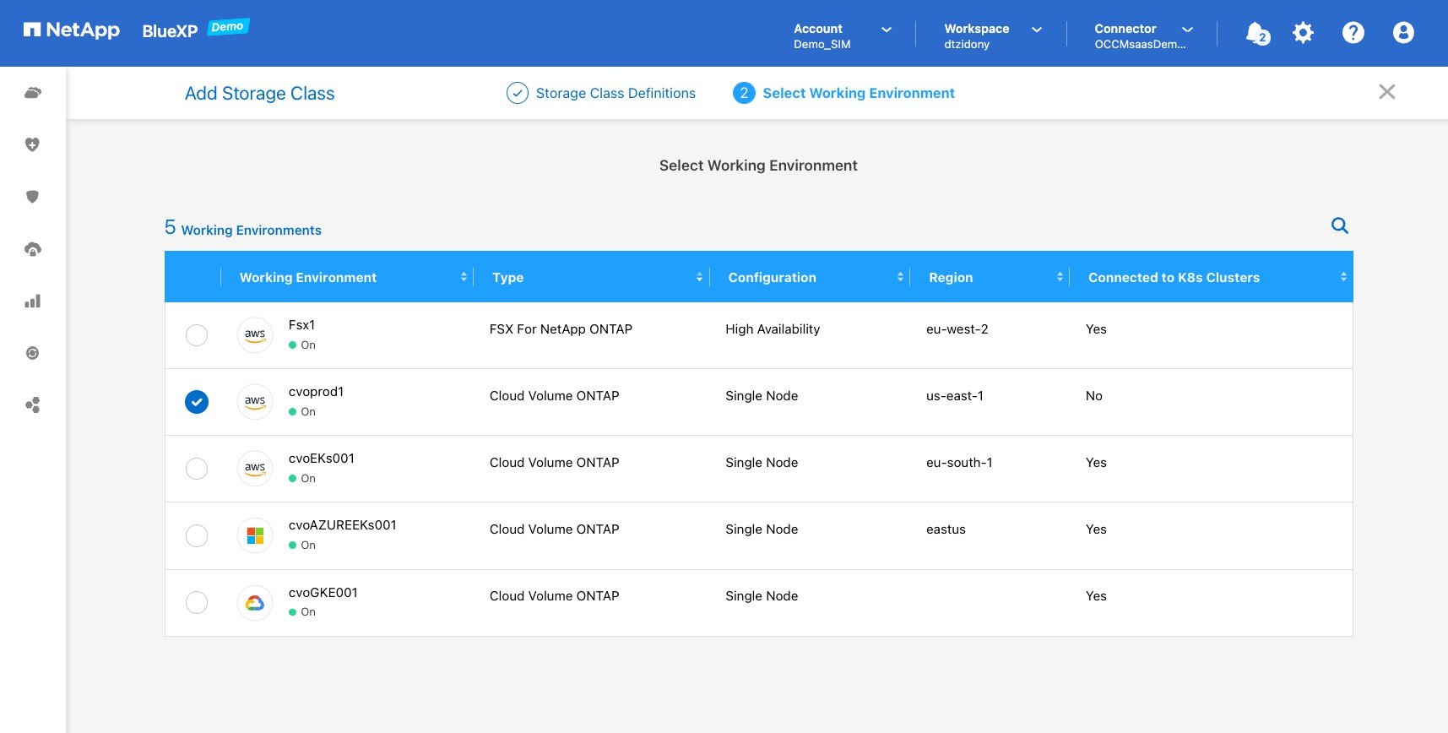This screenshot has width=1448, height=733.
Task: Select the Fsx1 radio button
Action: (x=197, y=335)
